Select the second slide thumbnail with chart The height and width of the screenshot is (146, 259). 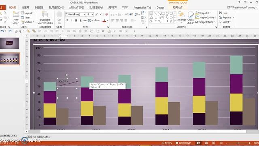10,59
